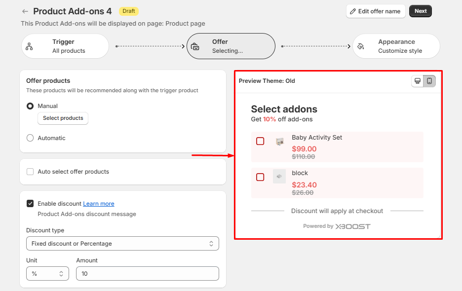Check the Baby Activity Set addon box
This screenshot has height=291, width=462.
point(260,142)
